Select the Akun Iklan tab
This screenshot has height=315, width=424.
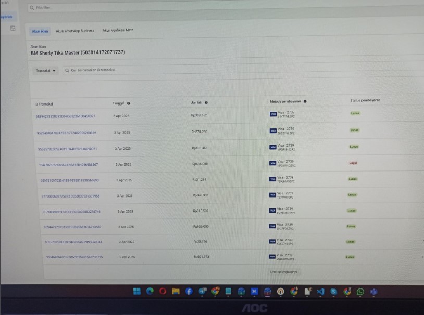[x=40, y=31]
